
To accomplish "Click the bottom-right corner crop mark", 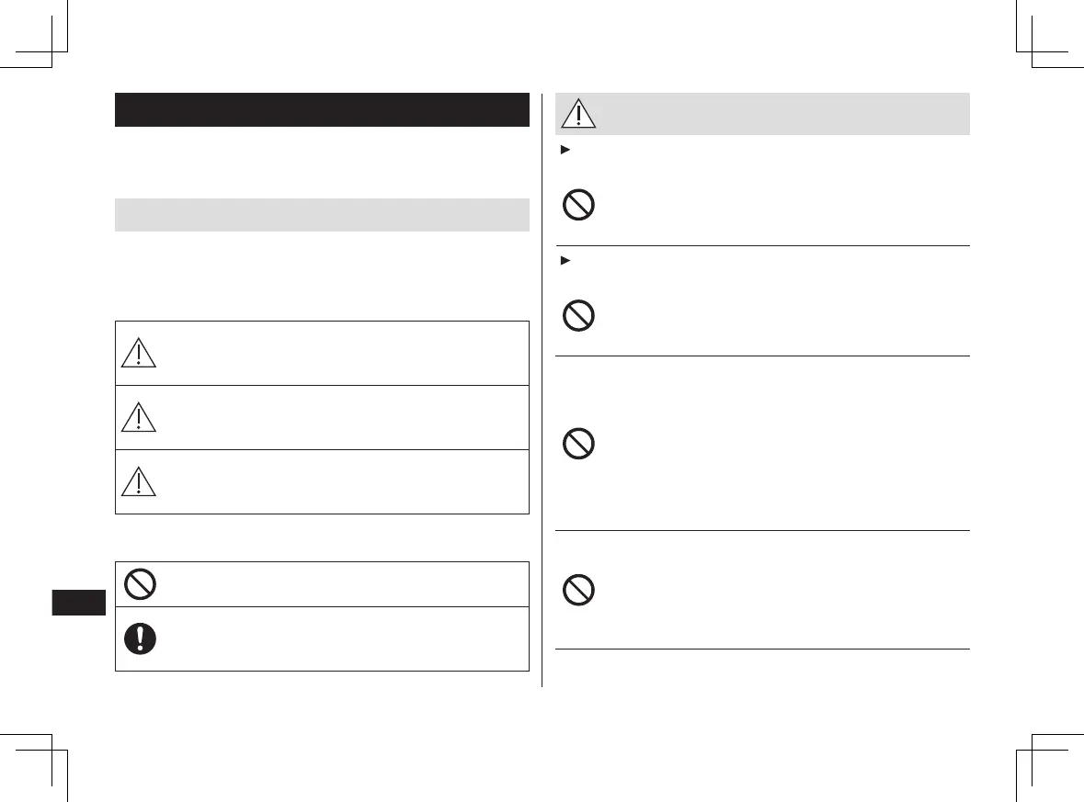I will tap(1049, 767).
